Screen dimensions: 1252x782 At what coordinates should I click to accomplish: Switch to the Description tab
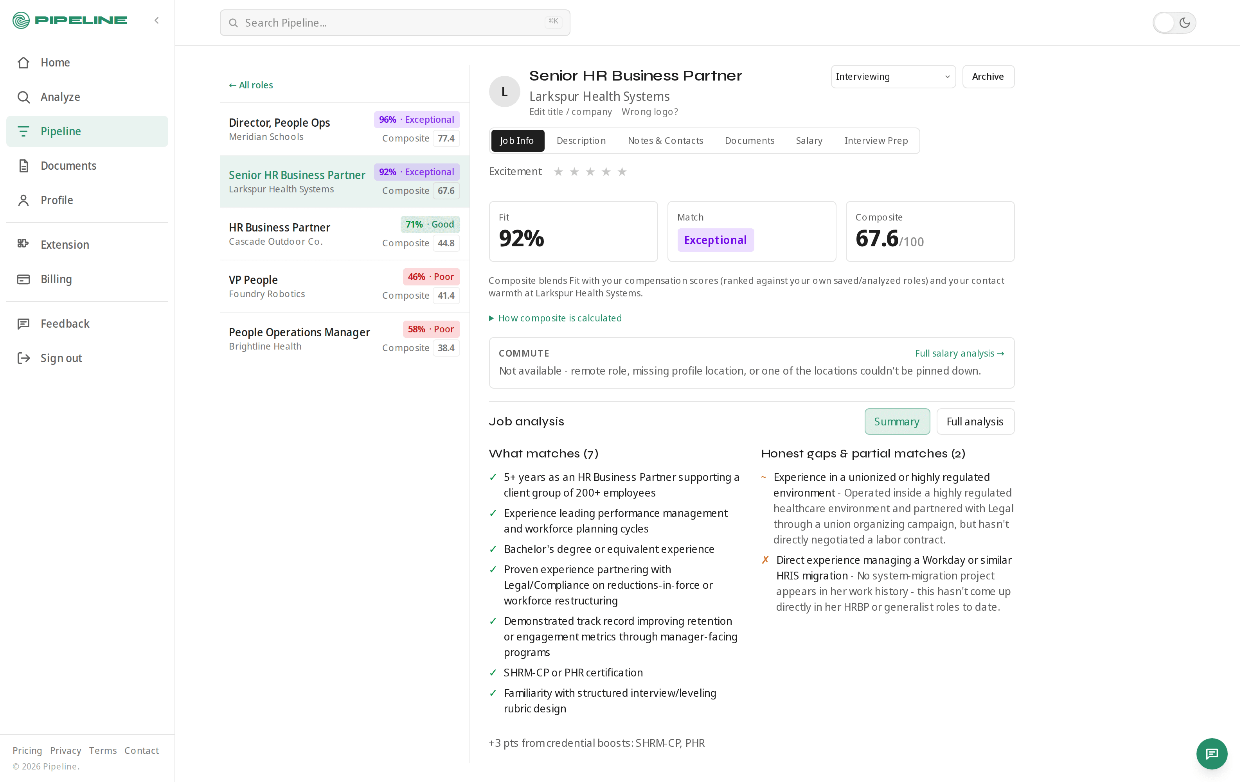click(x=581, y=141)
